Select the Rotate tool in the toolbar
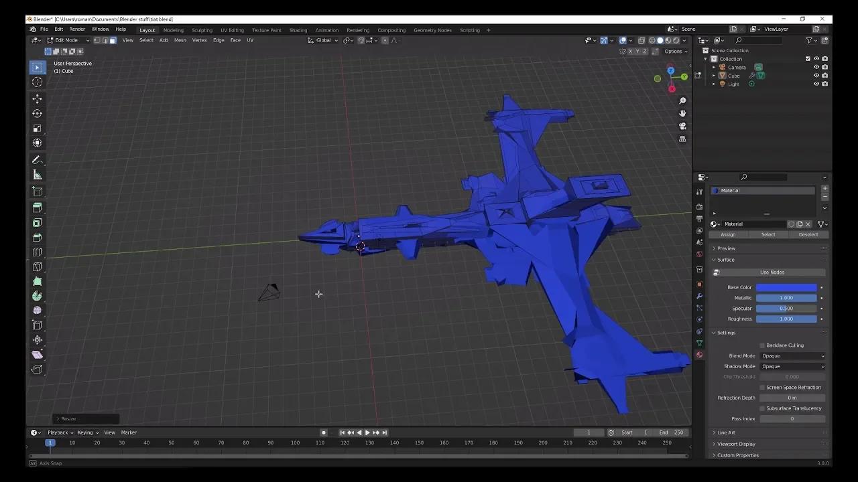 [38, 113]
